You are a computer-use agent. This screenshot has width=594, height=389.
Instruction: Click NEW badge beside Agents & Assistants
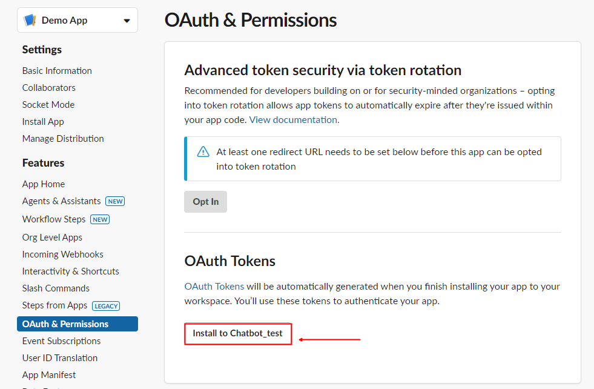(x=115, y=201)
